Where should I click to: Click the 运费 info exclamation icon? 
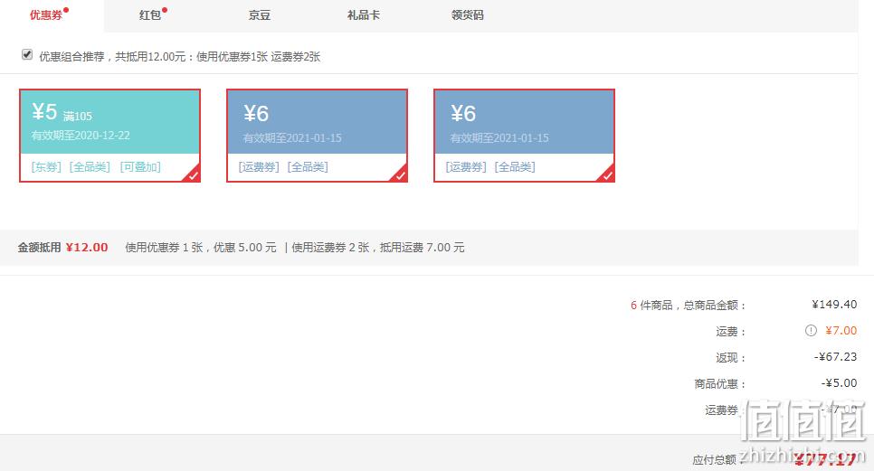click(811, 331)
